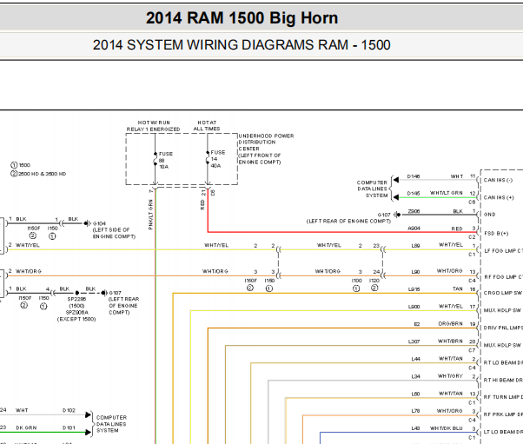Click the "CAN IHS (+)" pin label
This screenshot has width=523, height=444.
click(499, 197)
